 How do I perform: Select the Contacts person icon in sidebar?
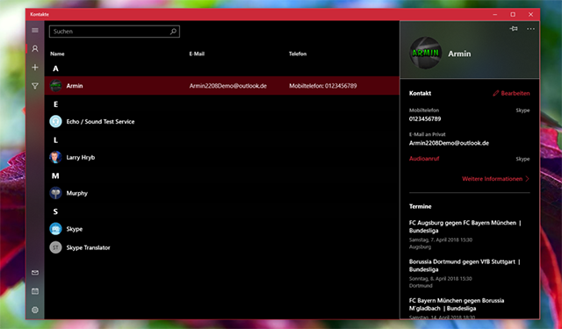35,48
